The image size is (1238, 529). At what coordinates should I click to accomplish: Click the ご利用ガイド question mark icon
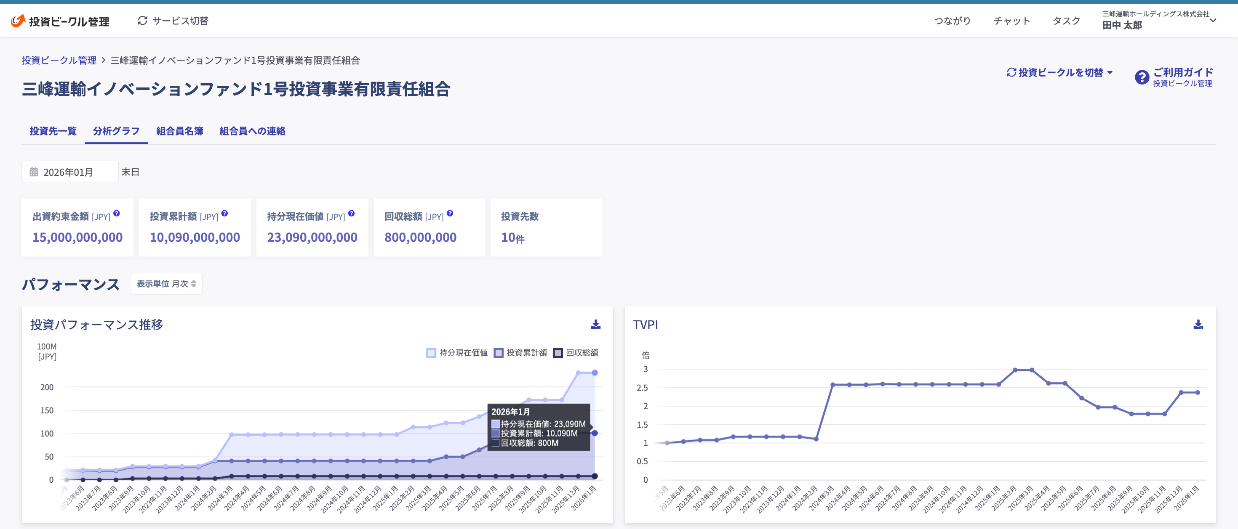coord(1142,77)
